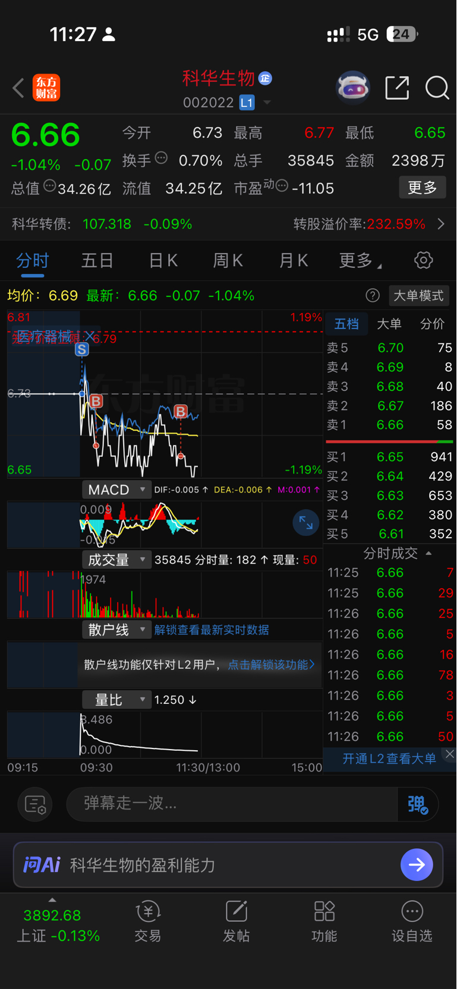Tap the 总值 info icon
Viewport: 457px width, 989px height.
point(50,186)
